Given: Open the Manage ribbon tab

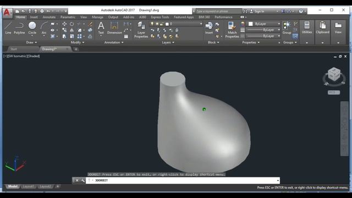Looking at the screenshot, I should tap(97, 17).
